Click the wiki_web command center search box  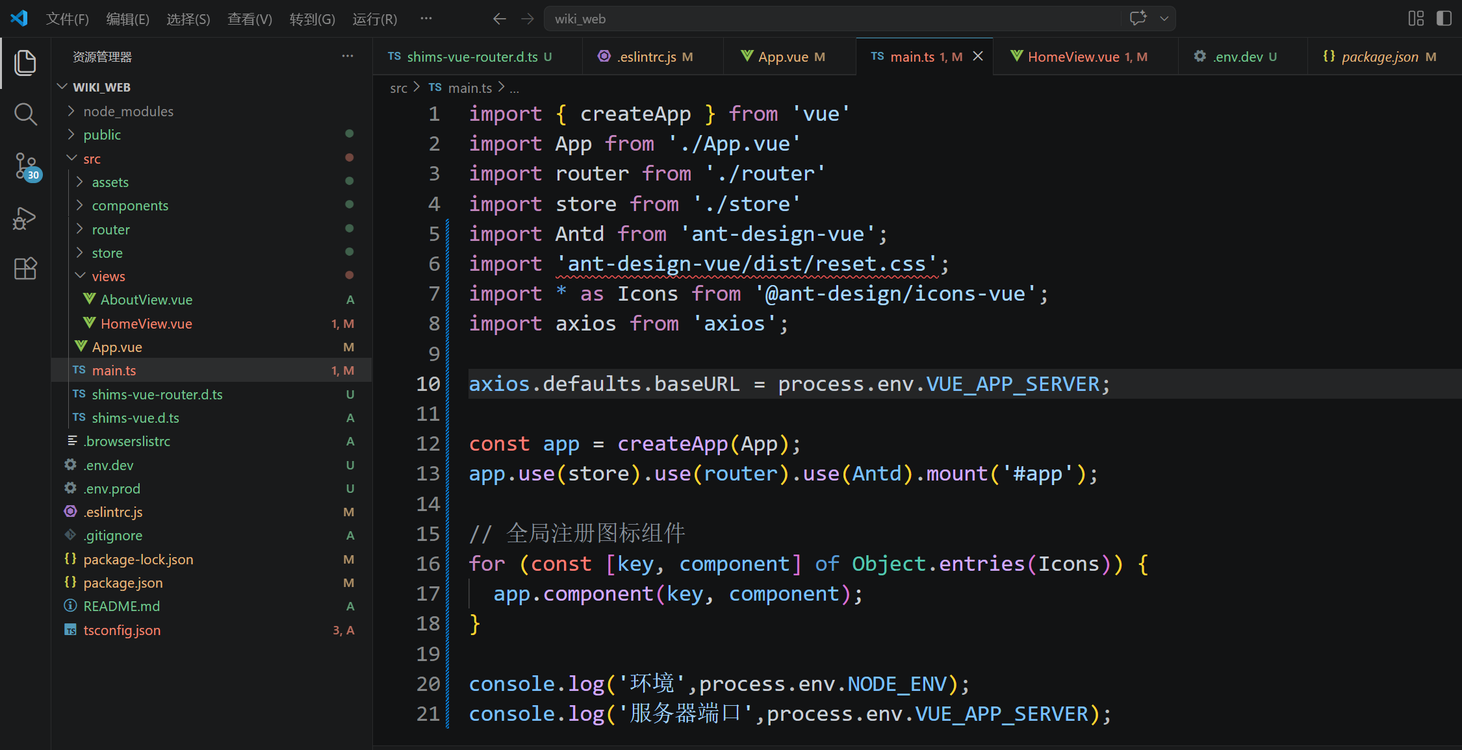pos(833,19)
